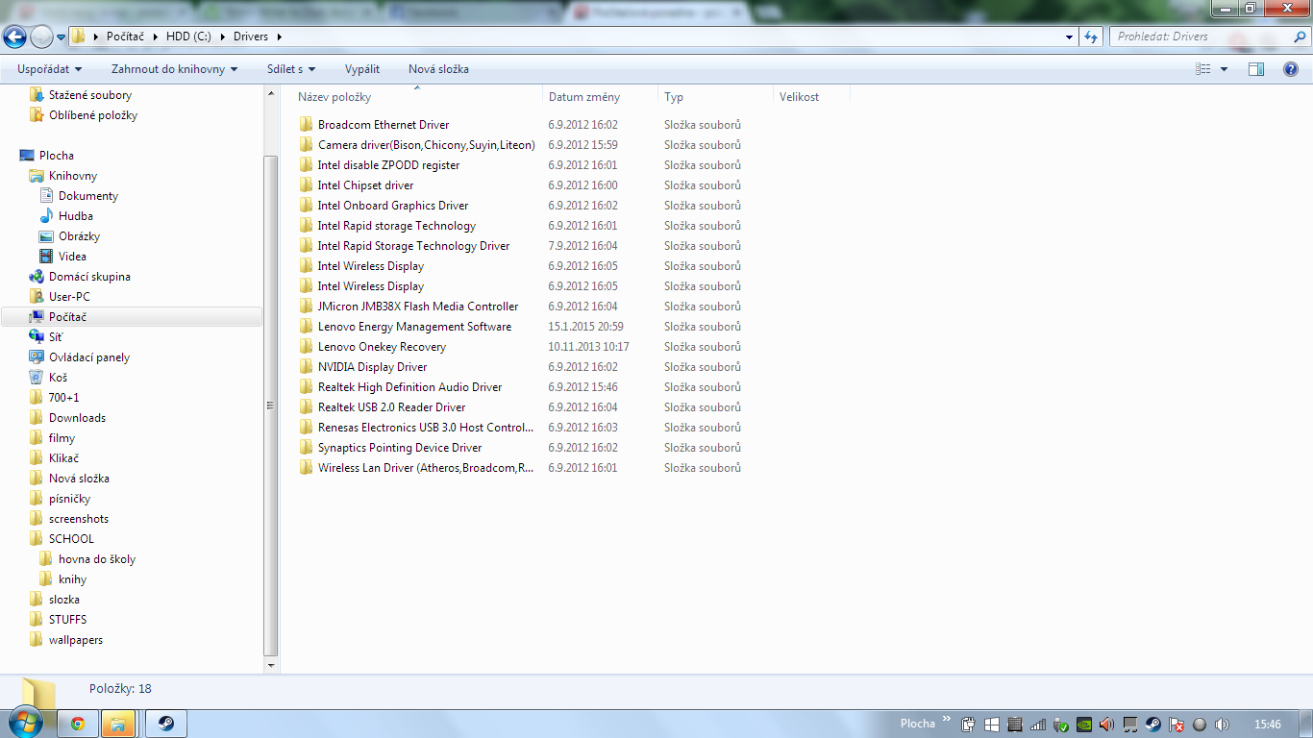Click the refresh icon beside the address bar
The width and height of the screenshot is (1313, 738).
pos(1091,37)
